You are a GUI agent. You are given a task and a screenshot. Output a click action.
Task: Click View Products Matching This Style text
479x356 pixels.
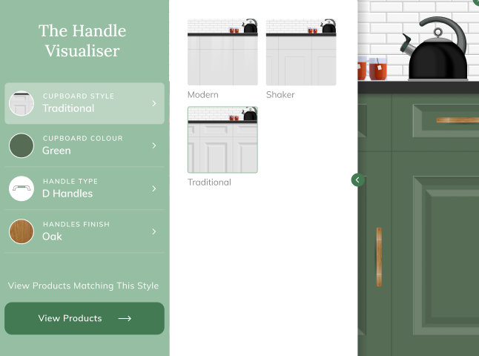[x=83, y=286]
